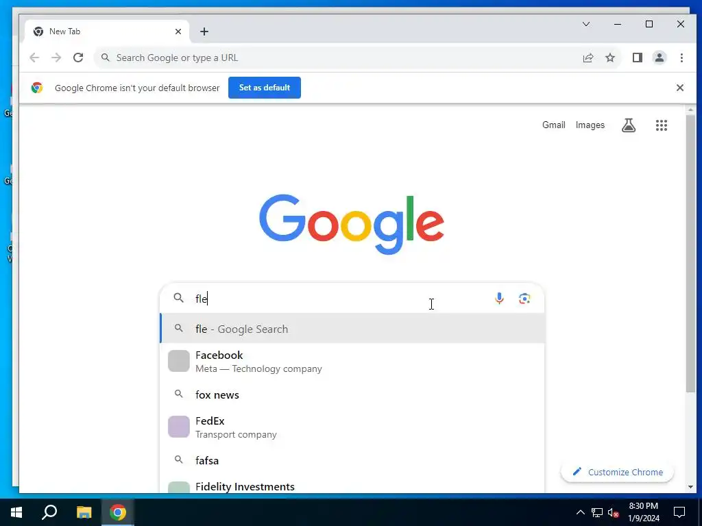Start voice search with the microphone
This screenshot has width=702, height=526.
coord(499,299)
